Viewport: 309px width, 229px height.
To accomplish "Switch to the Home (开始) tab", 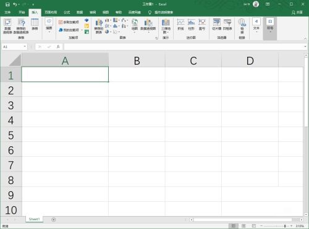I will pyautogui.click(x=22, y=12).
